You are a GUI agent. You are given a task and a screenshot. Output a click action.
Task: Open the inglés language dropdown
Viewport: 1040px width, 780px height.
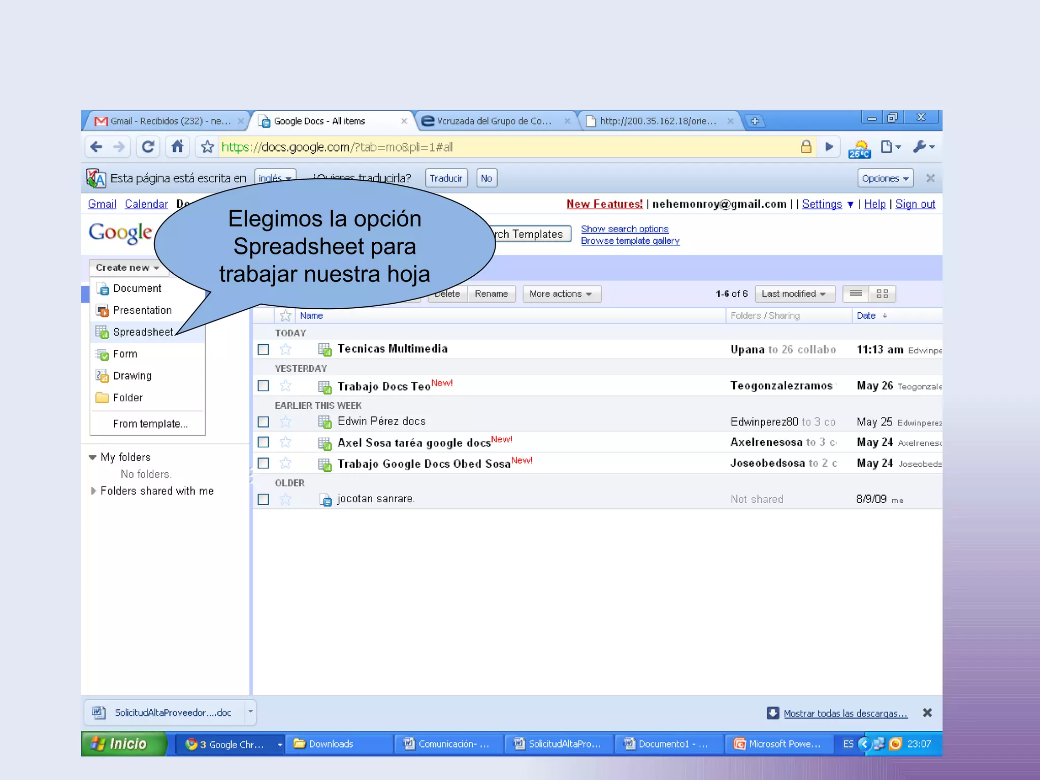[x=275, y=178]
